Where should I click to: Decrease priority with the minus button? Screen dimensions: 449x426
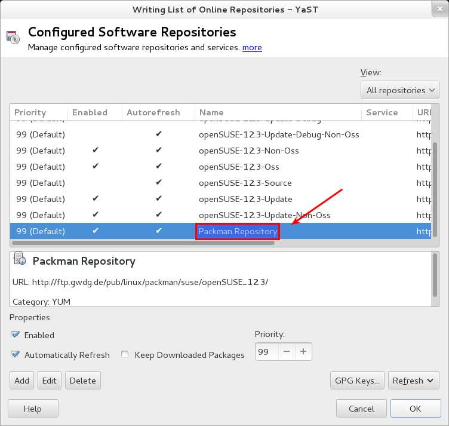(287, 351)
